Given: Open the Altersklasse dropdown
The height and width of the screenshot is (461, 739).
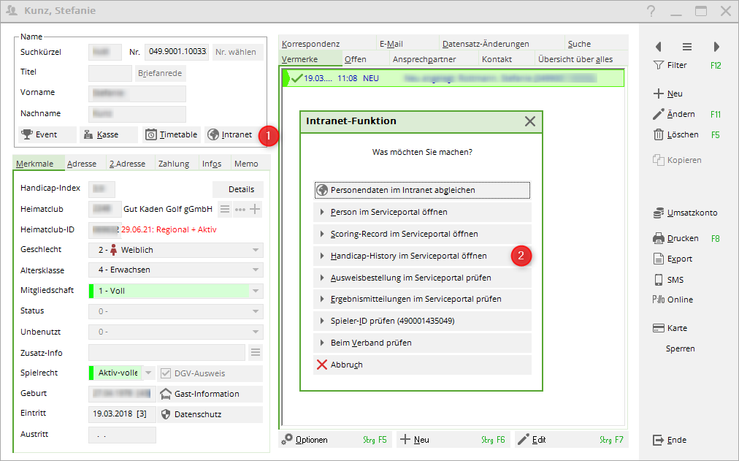Looking at the screenshot, I should (255, 270).
